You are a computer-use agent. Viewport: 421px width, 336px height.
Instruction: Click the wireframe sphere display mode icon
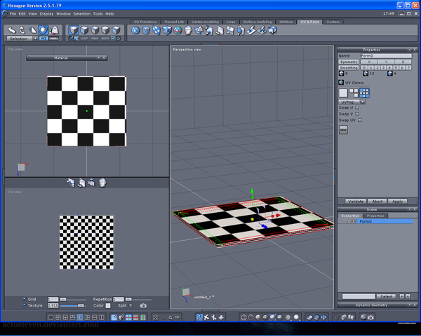(x=243, y=318)
